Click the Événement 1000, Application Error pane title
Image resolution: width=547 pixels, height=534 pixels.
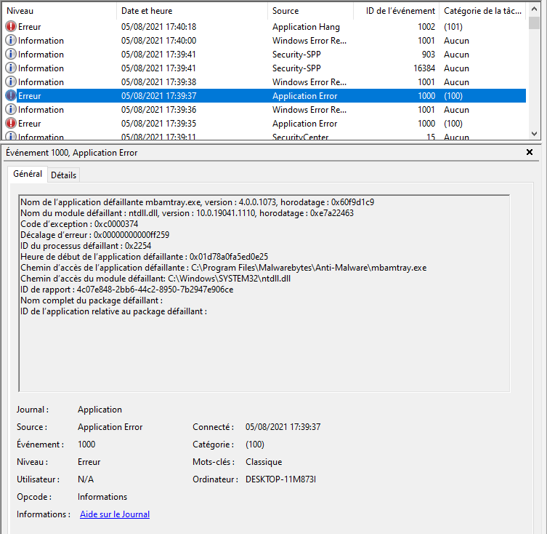71,152
